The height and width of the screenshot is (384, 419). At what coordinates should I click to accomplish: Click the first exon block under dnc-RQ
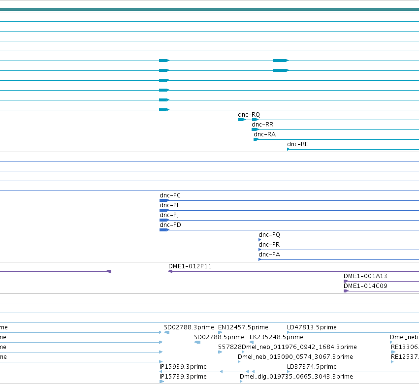tap(242, 120)
